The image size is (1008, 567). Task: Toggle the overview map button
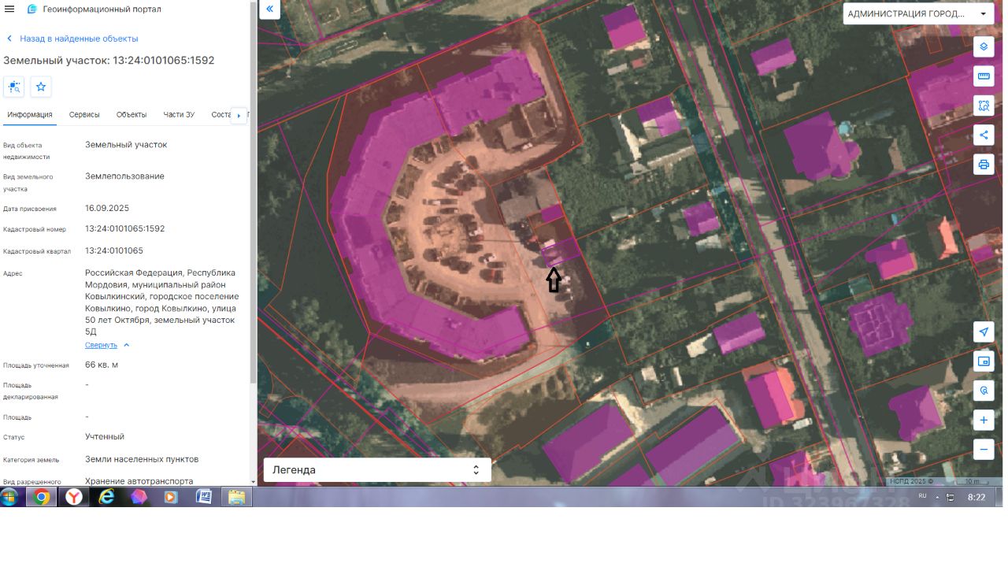tap(984, 361)
